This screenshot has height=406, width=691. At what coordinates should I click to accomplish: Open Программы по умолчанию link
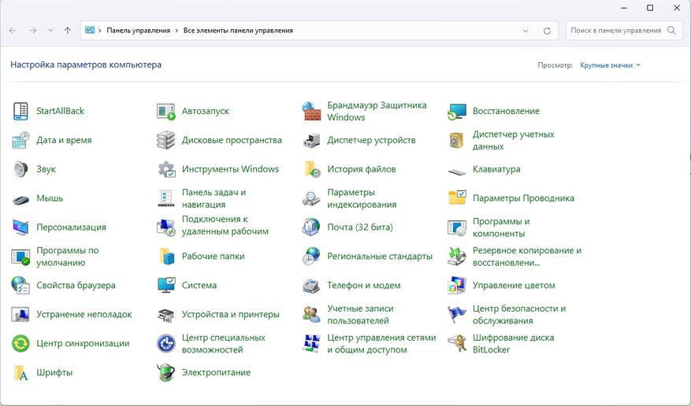tap(68, 257)
